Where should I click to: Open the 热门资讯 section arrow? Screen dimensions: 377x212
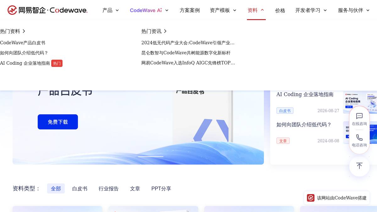click(165, 31)
